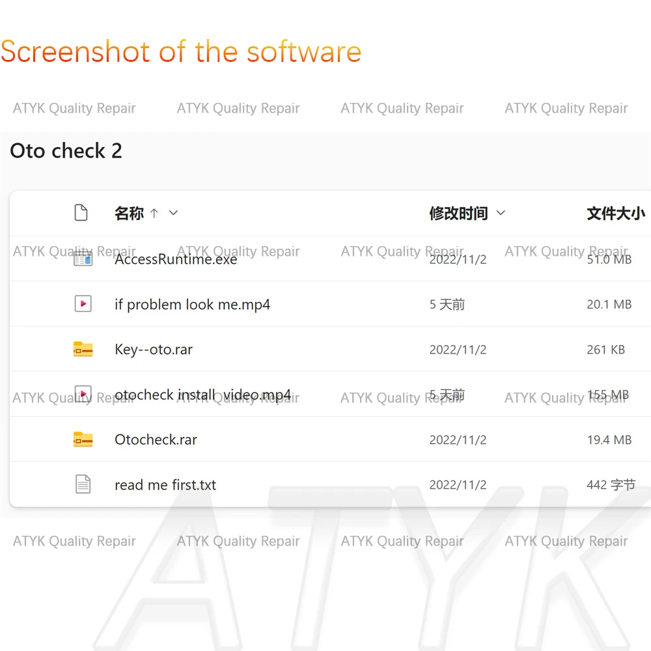Click the blank file icon in the header row
The height and width of the screenshot is (651, 651).
(x=81, y=212)
